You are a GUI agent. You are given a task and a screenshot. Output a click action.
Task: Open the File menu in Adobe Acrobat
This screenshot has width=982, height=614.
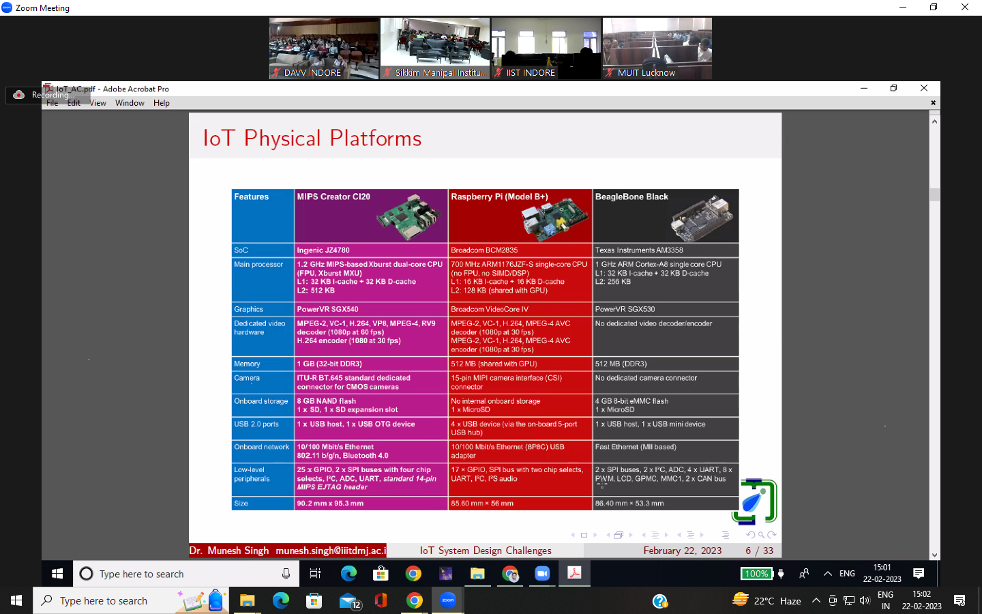pos(52,103)
